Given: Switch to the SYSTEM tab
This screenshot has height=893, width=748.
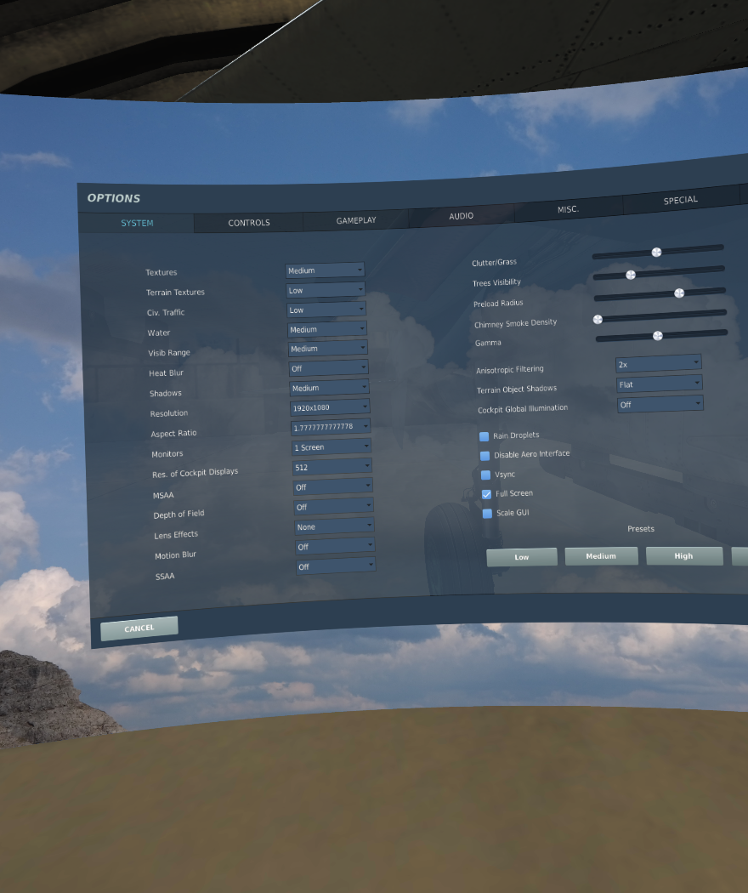Looking at the screenshot, I should tap(137, 223).
